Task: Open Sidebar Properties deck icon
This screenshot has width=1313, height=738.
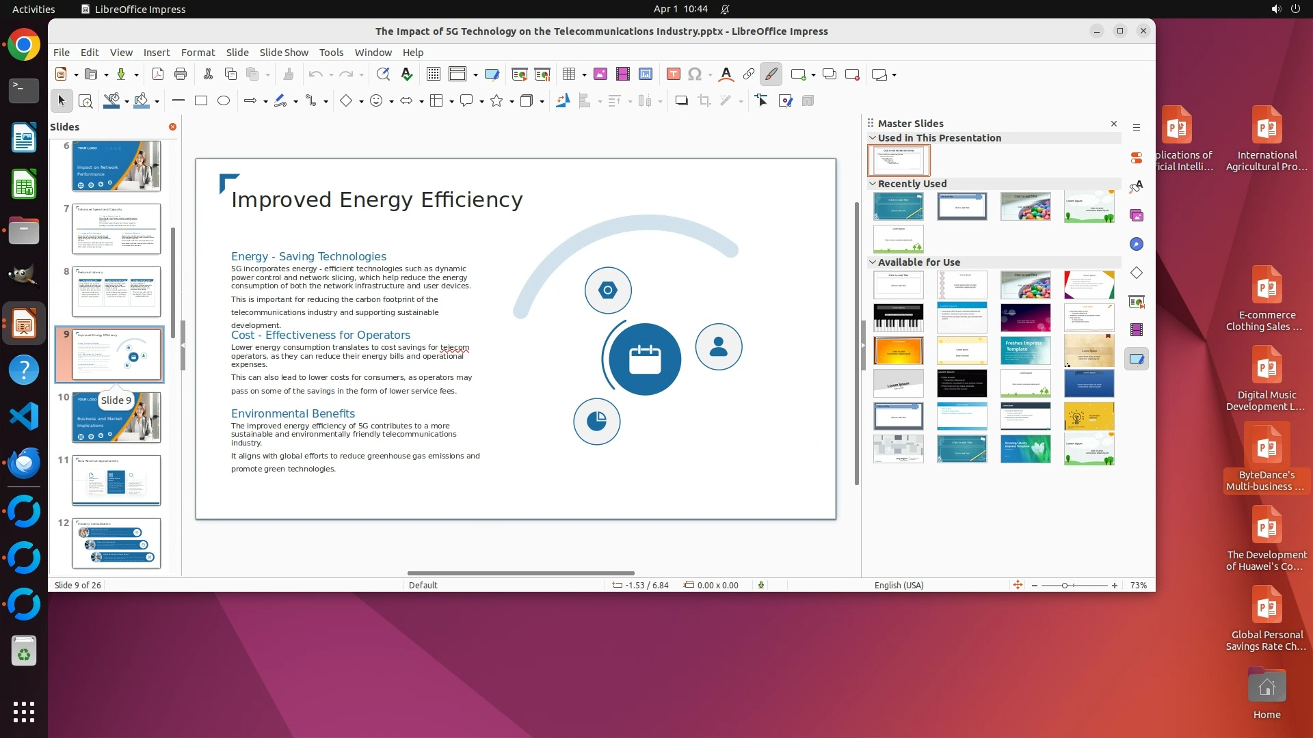Action: coord(1137,158)
